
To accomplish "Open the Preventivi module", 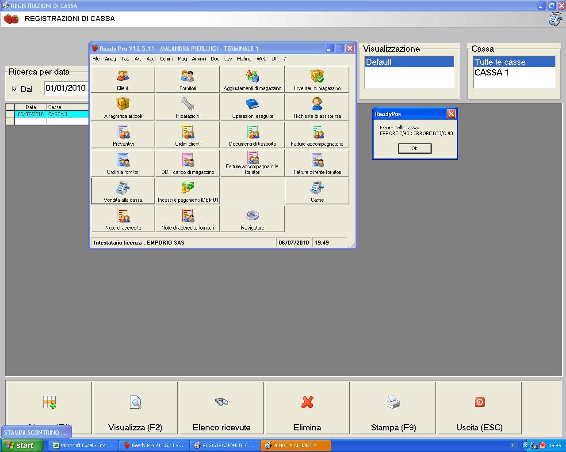I will tap(123, 135).
